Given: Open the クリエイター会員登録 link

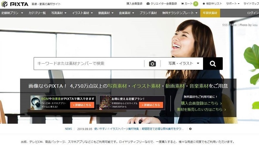Looking at the screenshot, I should [x=162, y=4].
